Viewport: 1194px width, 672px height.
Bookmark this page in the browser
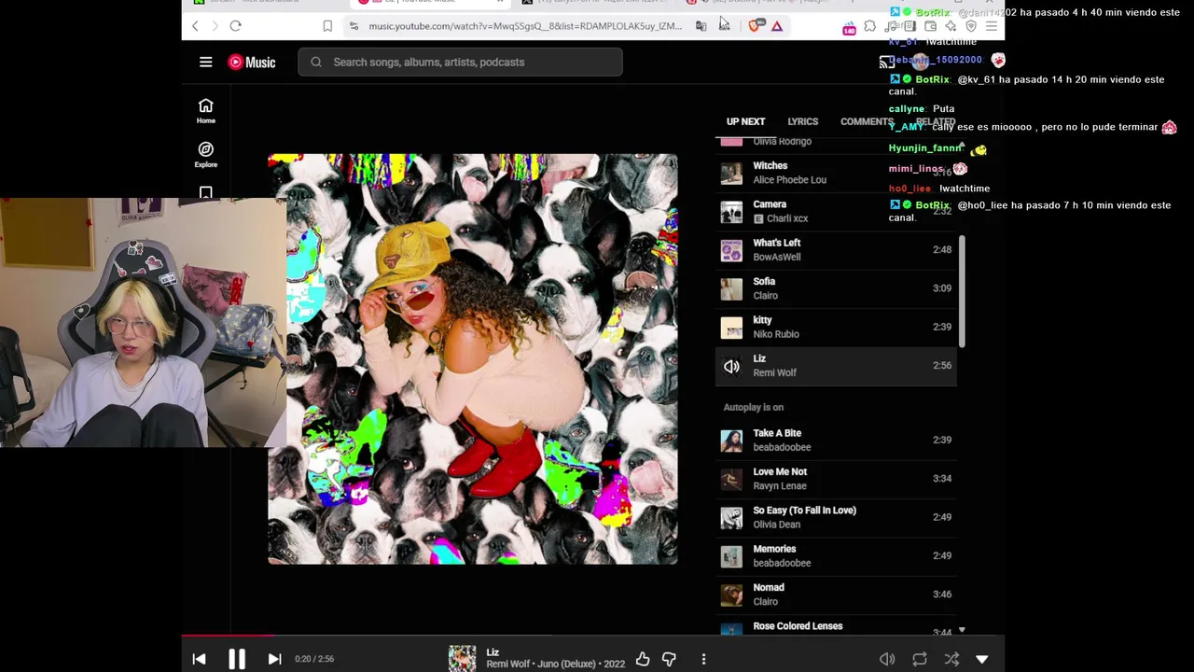click(327, 26)
